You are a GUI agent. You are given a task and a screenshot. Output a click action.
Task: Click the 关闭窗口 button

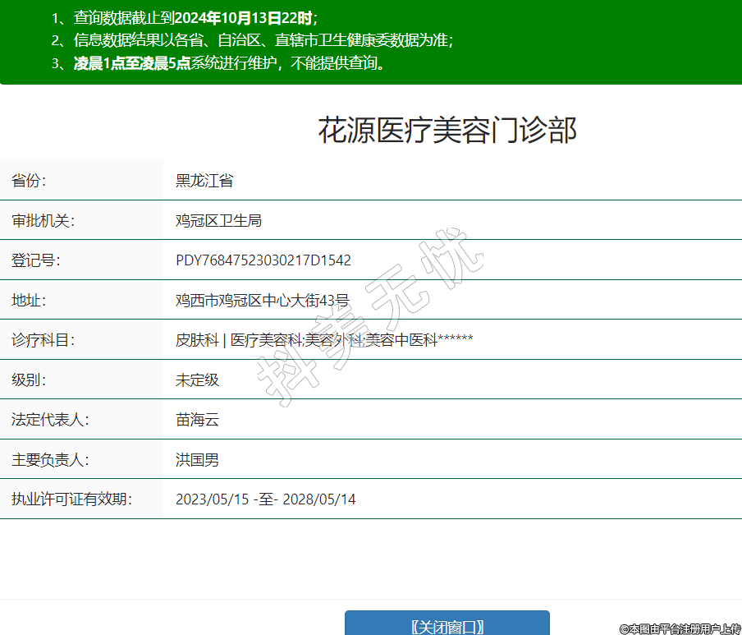click(x=447, y=626)
